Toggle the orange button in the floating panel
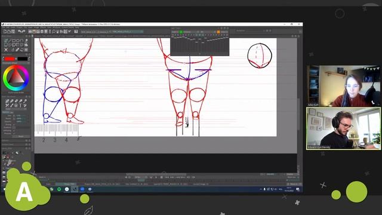This screenshot has height=215, width=382. (x=218, y=32)
